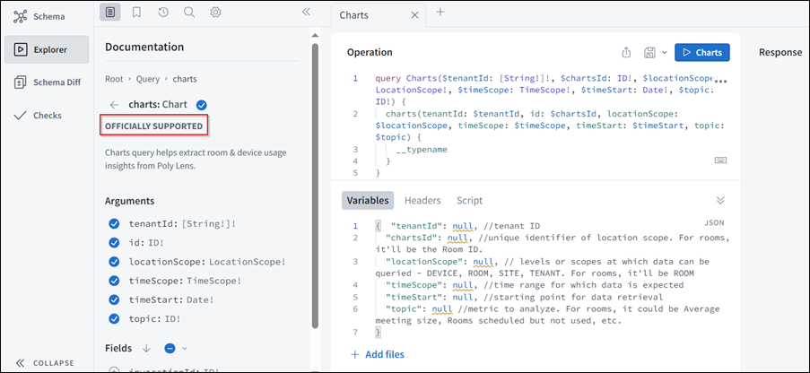Viewport: 810px width, 373px height.
Task: Toggle select-all fields minus button
Action: [170, 348]
